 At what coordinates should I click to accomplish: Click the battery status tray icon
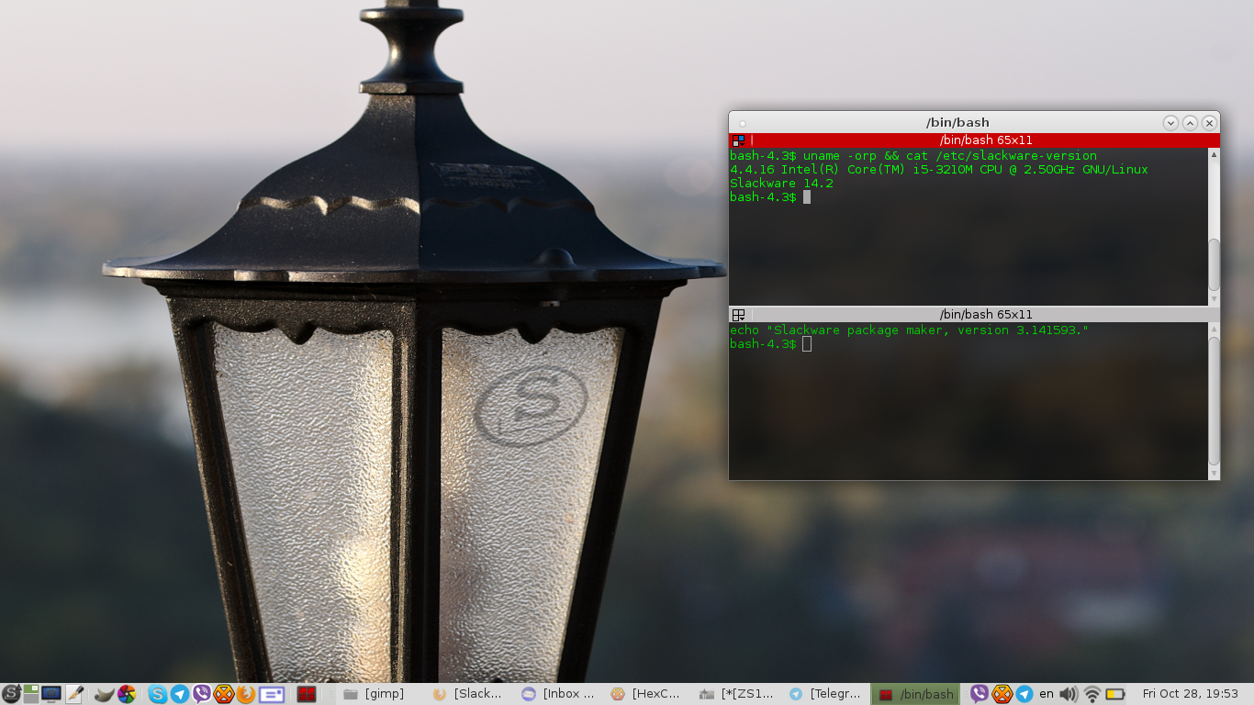(x=1115, y=694)
